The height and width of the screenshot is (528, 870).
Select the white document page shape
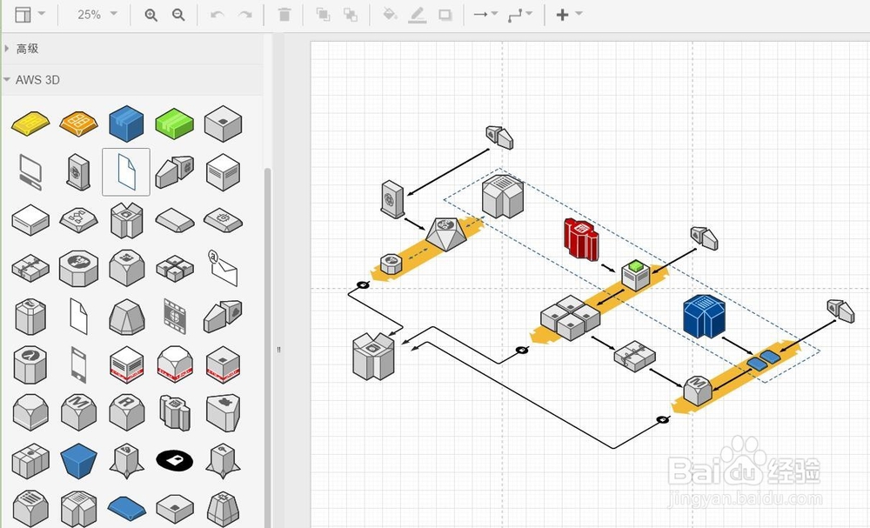point(79,316)
